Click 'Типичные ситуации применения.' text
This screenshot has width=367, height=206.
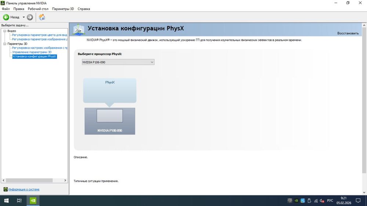pyautogui.click(x=96, y=181)
